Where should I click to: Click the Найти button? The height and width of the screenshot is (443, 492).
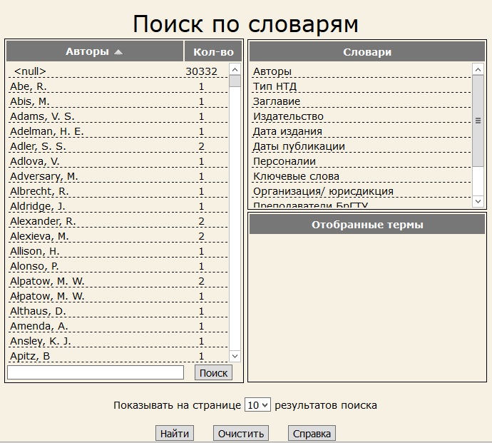click(x=175, y=433)
